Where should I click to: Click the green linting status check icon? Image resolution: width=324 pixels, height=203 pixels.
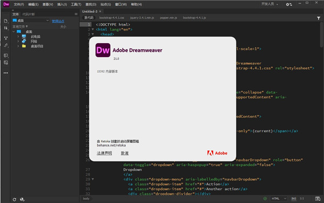coord(265,199)
